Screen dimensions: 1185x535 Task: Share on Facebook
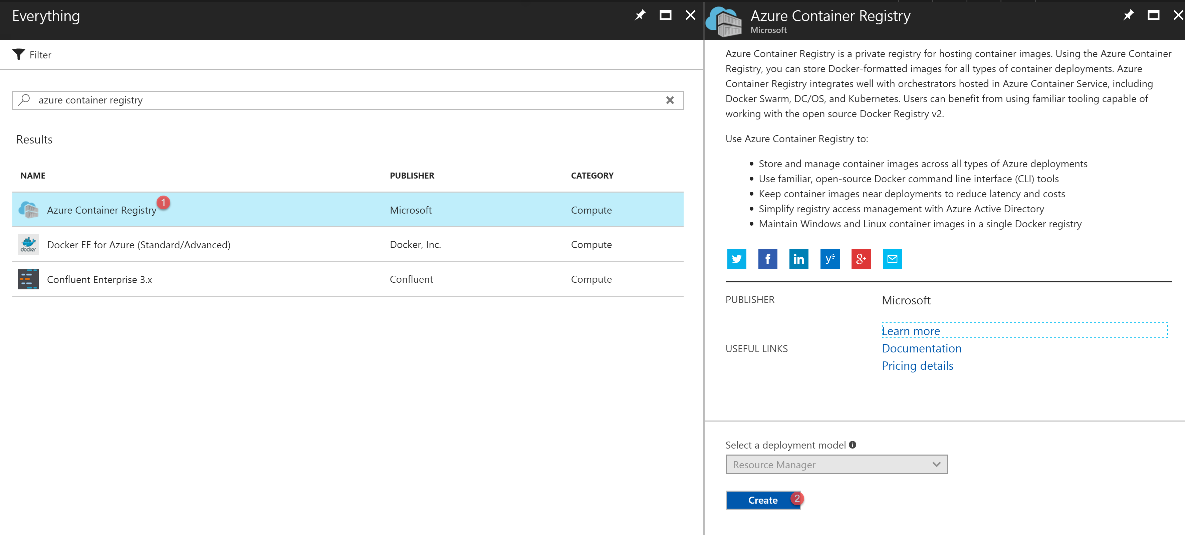click(767, 259)
